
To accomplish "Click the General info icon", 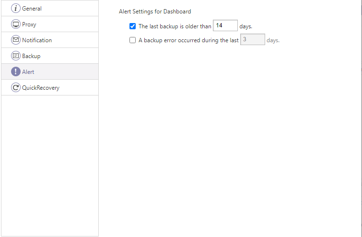I will pyautogui.click(x=16, y=9).
